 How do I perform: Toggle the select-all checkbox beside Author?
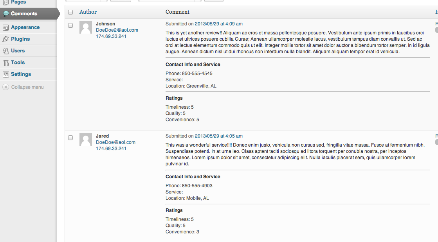tap(70, 12)
